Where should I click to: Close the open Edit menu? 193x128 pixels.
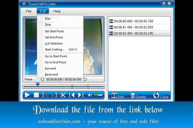click(43, 11)
